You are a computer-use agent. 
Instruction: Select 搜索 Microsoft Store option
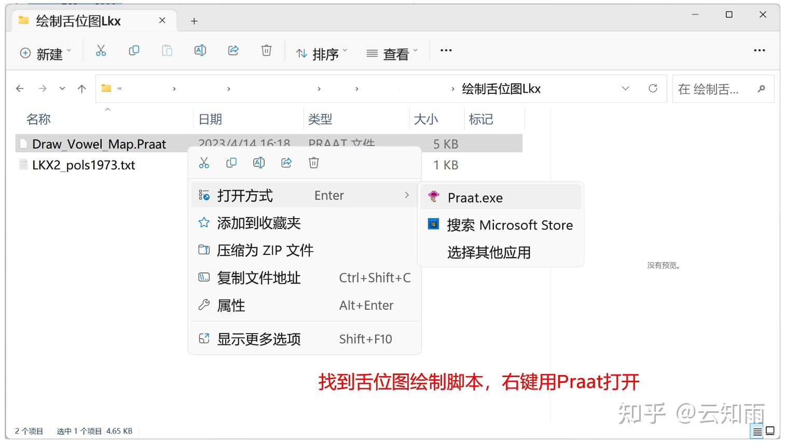click(x=501, y=225)
